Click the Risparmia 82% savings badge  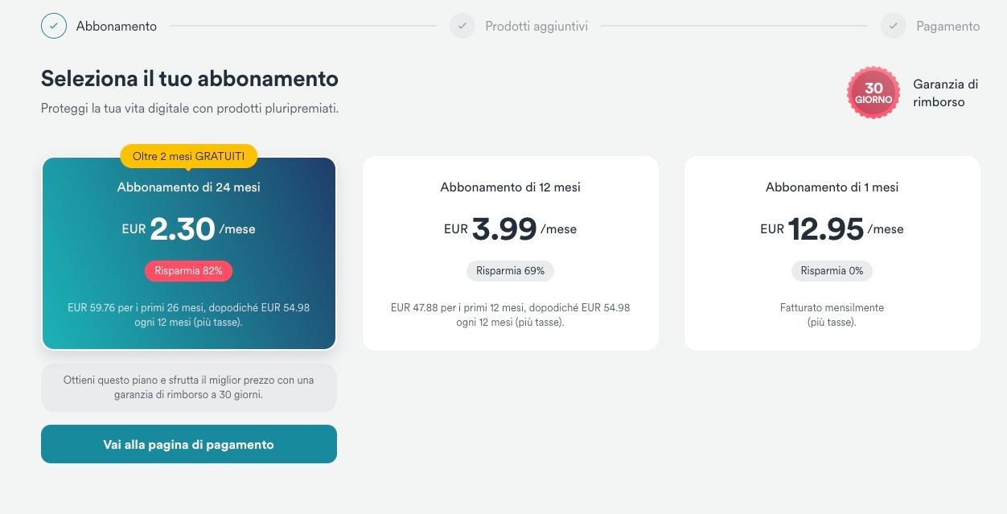pos(189,271)
